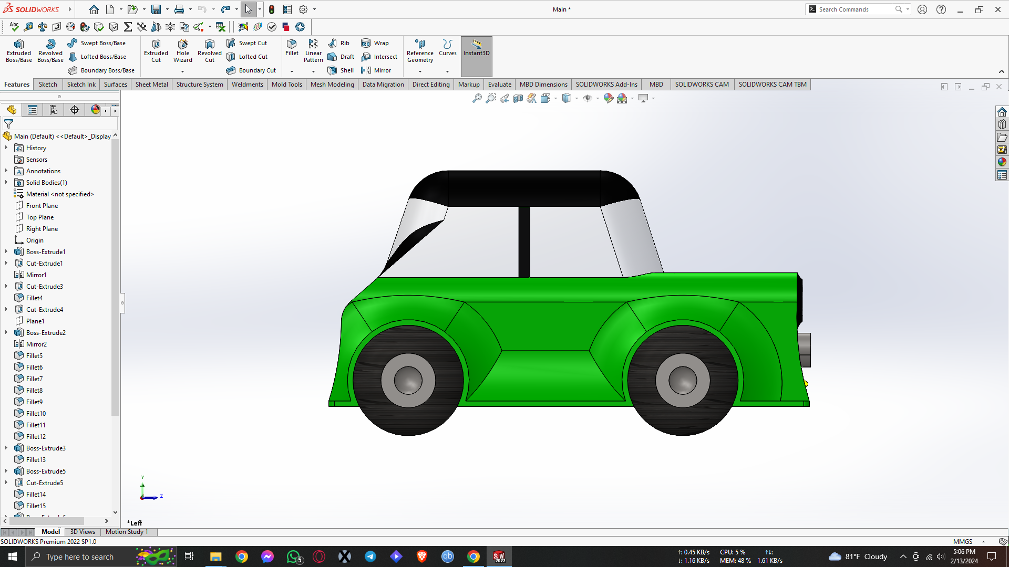Click the Motion Study 1 tab

pos(127,532)
